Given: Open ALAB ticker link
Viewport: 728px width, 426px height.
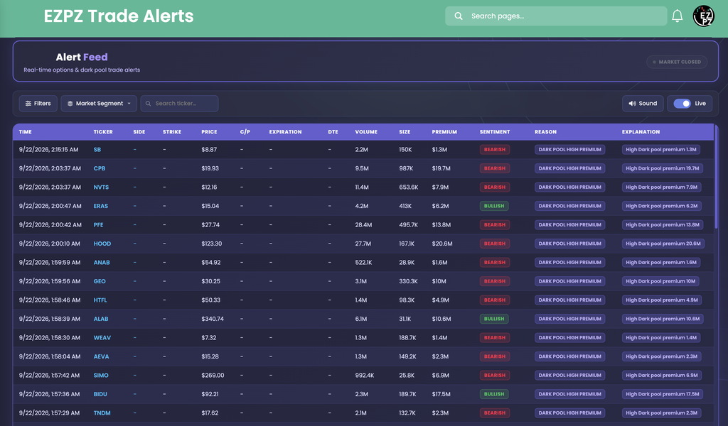Looking at the screenshot, I should (x=101, y=319).
